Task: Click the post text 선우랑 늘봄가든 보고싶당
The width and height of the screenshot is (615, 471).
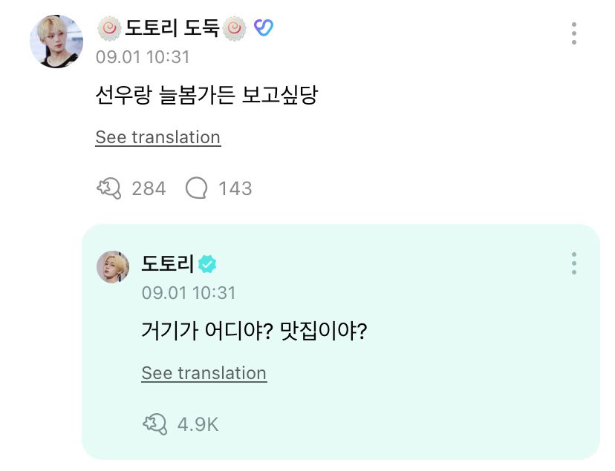Action: pos(206,95)
